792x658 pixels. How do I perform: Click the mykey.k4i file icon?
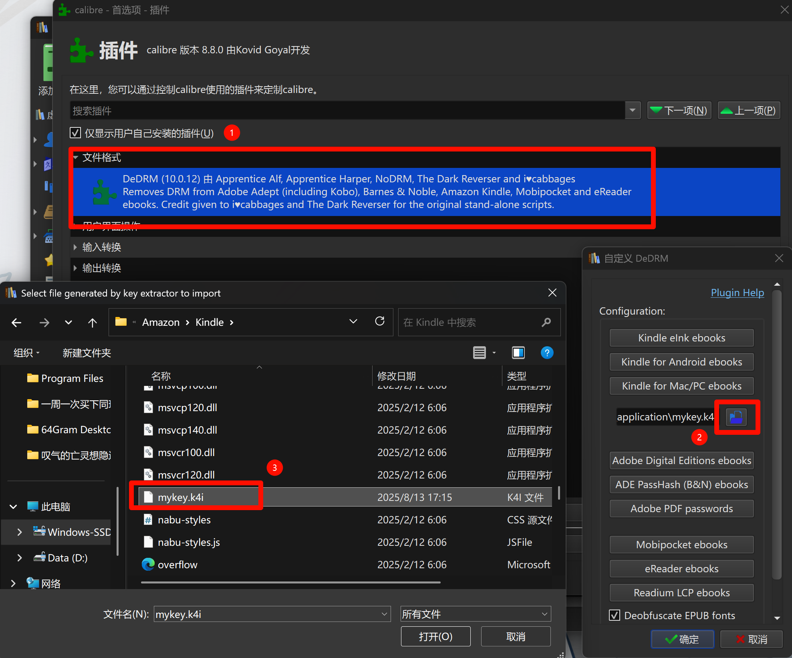pyautogui.click(x=148, y=497)
